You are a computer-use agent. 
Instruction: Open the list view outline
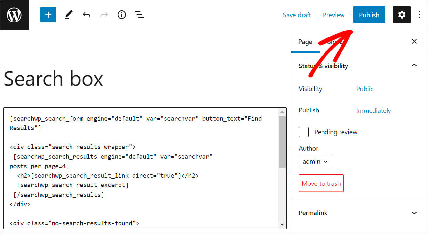point(139,15)
